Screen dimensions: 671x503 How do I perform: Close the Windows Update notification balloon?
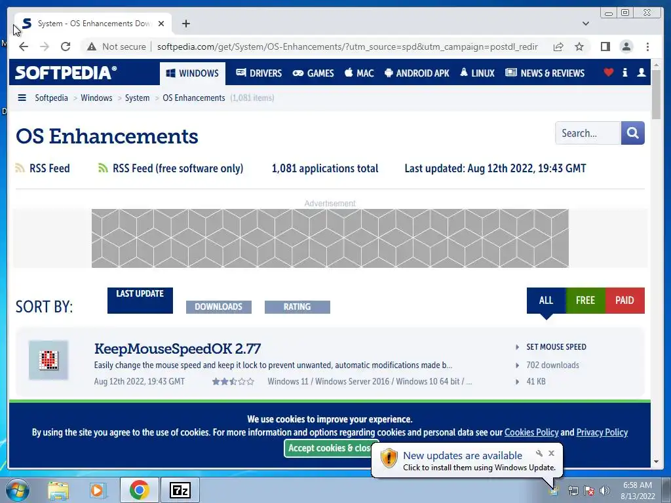(x=551, y=453)
